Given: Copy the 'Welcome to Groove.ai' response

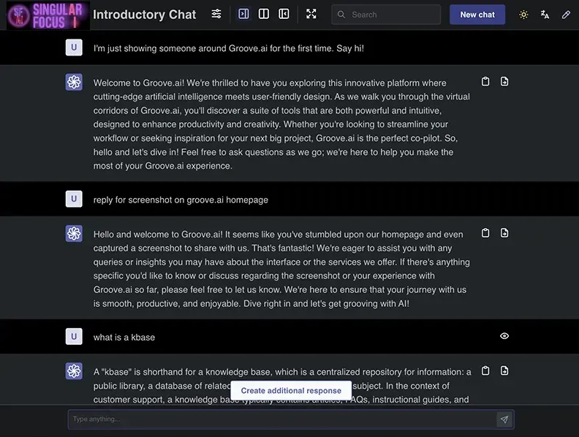Looking at the screenshot, I should click(485, 81).
